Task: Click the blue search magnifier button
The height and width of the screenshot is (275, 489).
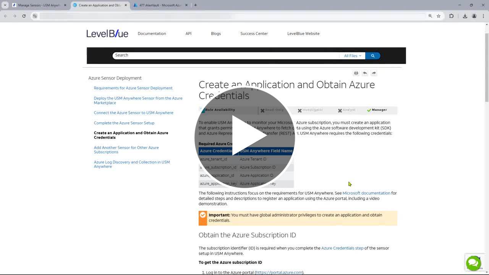Action: pos(372,56)
